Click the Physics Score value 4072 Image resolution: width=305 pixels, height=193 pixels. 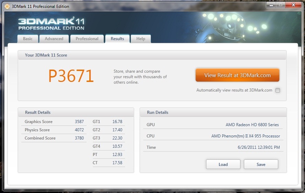[79, 130]
